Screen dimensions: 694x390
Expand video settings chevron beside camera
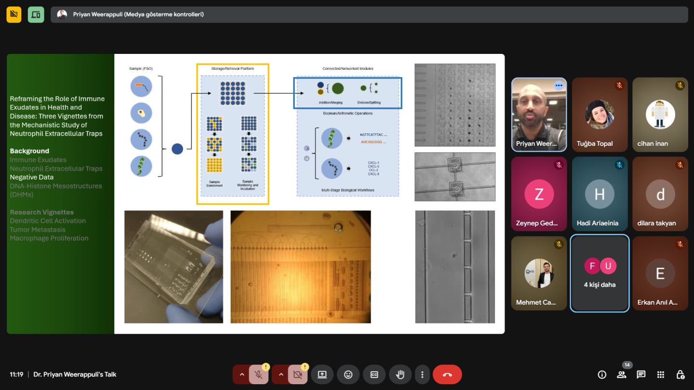pos(281,375)
